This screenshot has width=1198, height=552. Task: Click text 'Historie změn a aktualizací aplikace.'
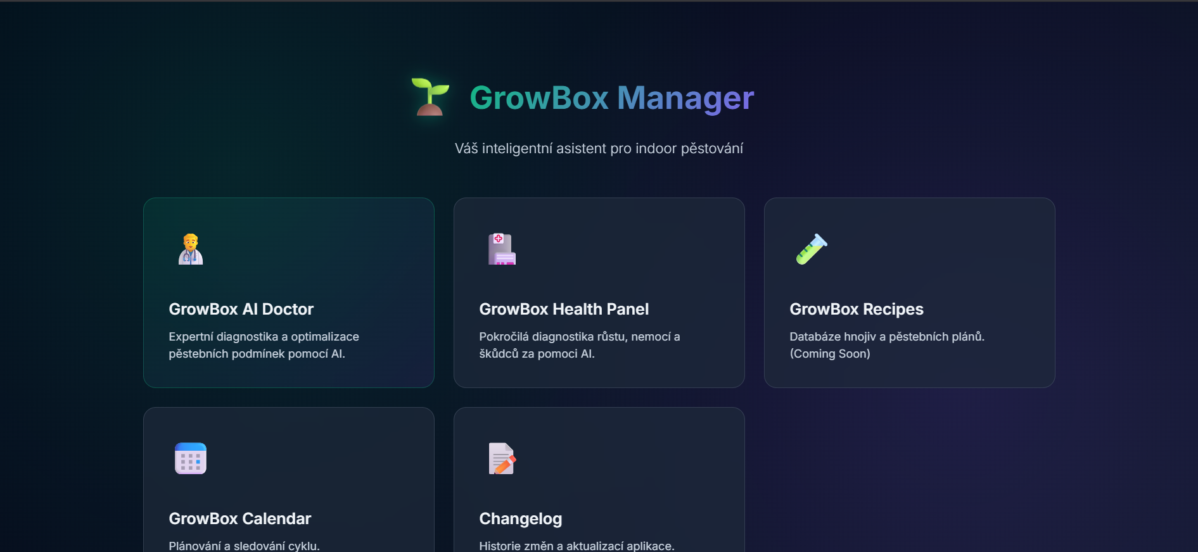tap(577, 546)
